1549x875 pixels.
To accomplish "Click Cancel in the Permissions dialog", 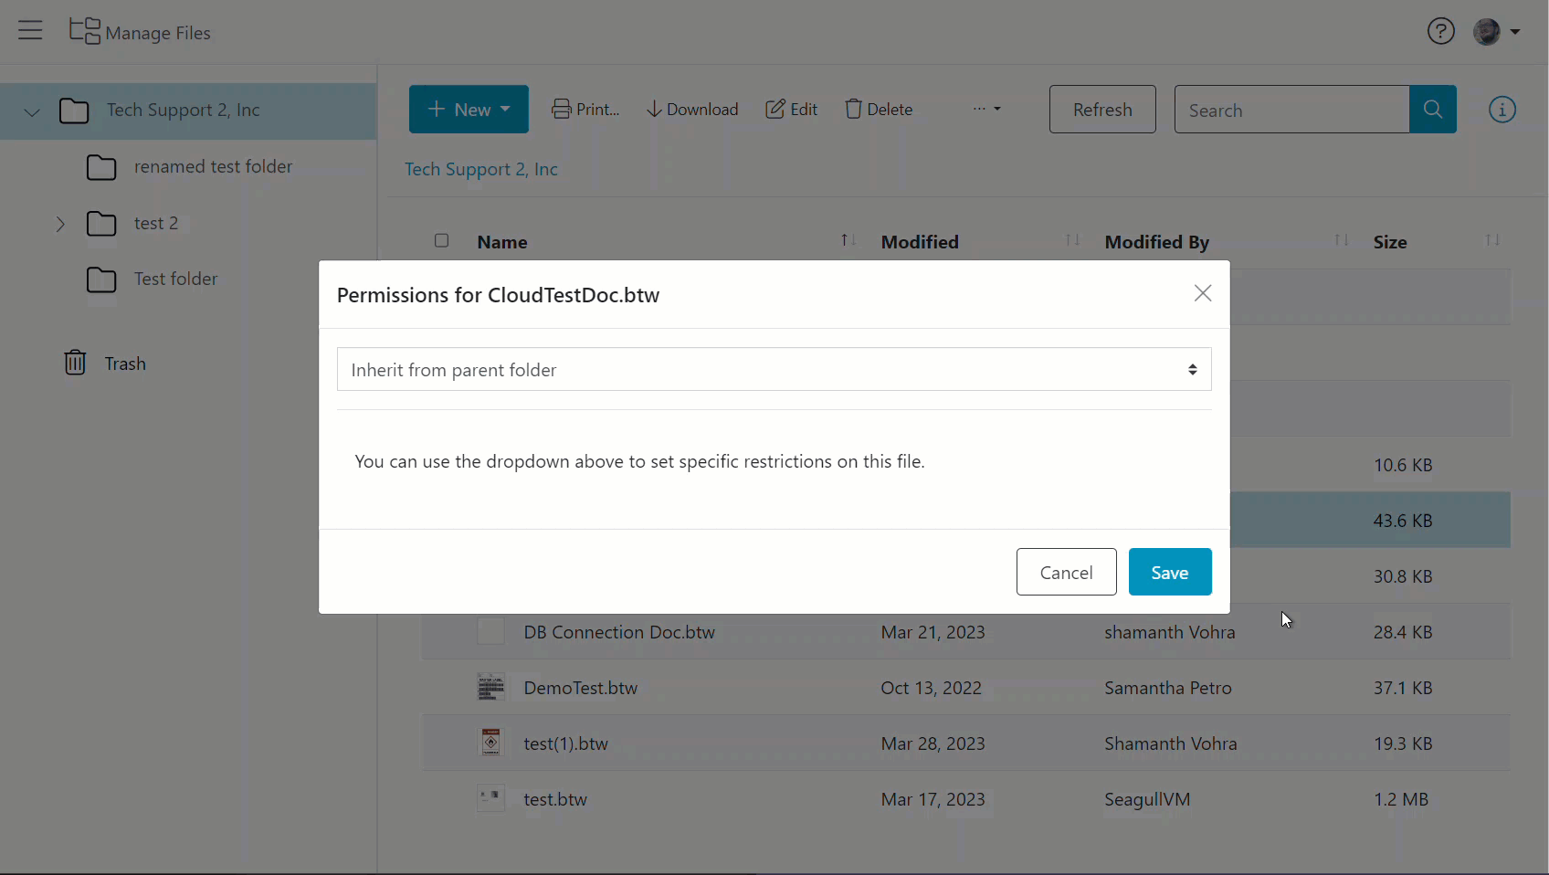I will (x=1067, y=572).
